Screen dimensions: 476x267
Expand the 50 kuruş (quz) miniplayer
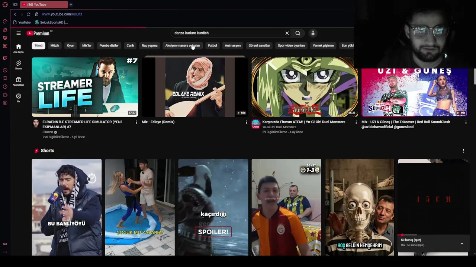click(462, 244)
